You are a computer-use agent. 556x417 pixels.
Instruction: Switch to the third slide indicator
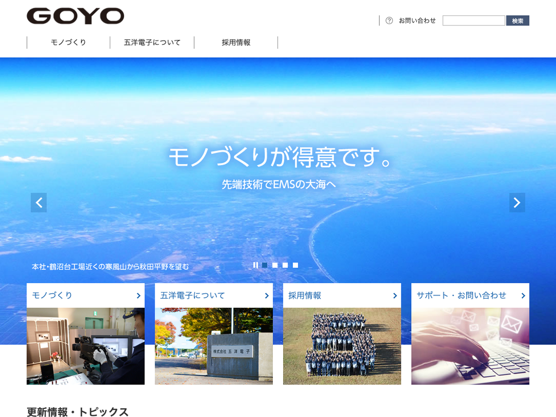(285, 265)
